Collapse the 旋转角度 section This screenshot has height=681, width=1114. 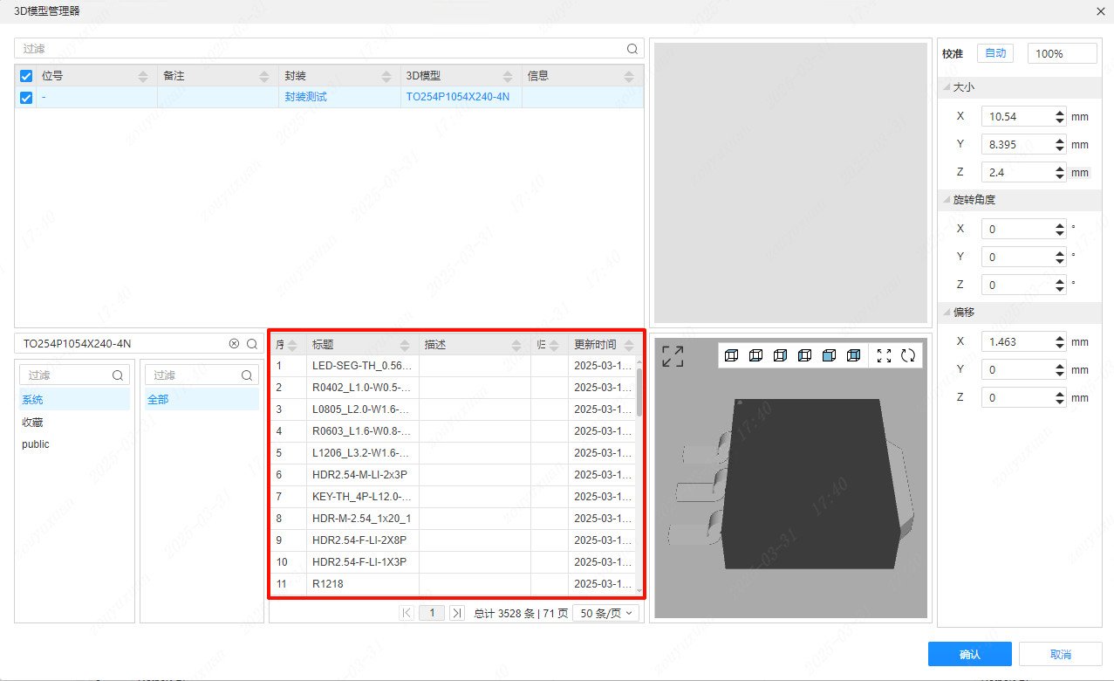coord(947,200)
